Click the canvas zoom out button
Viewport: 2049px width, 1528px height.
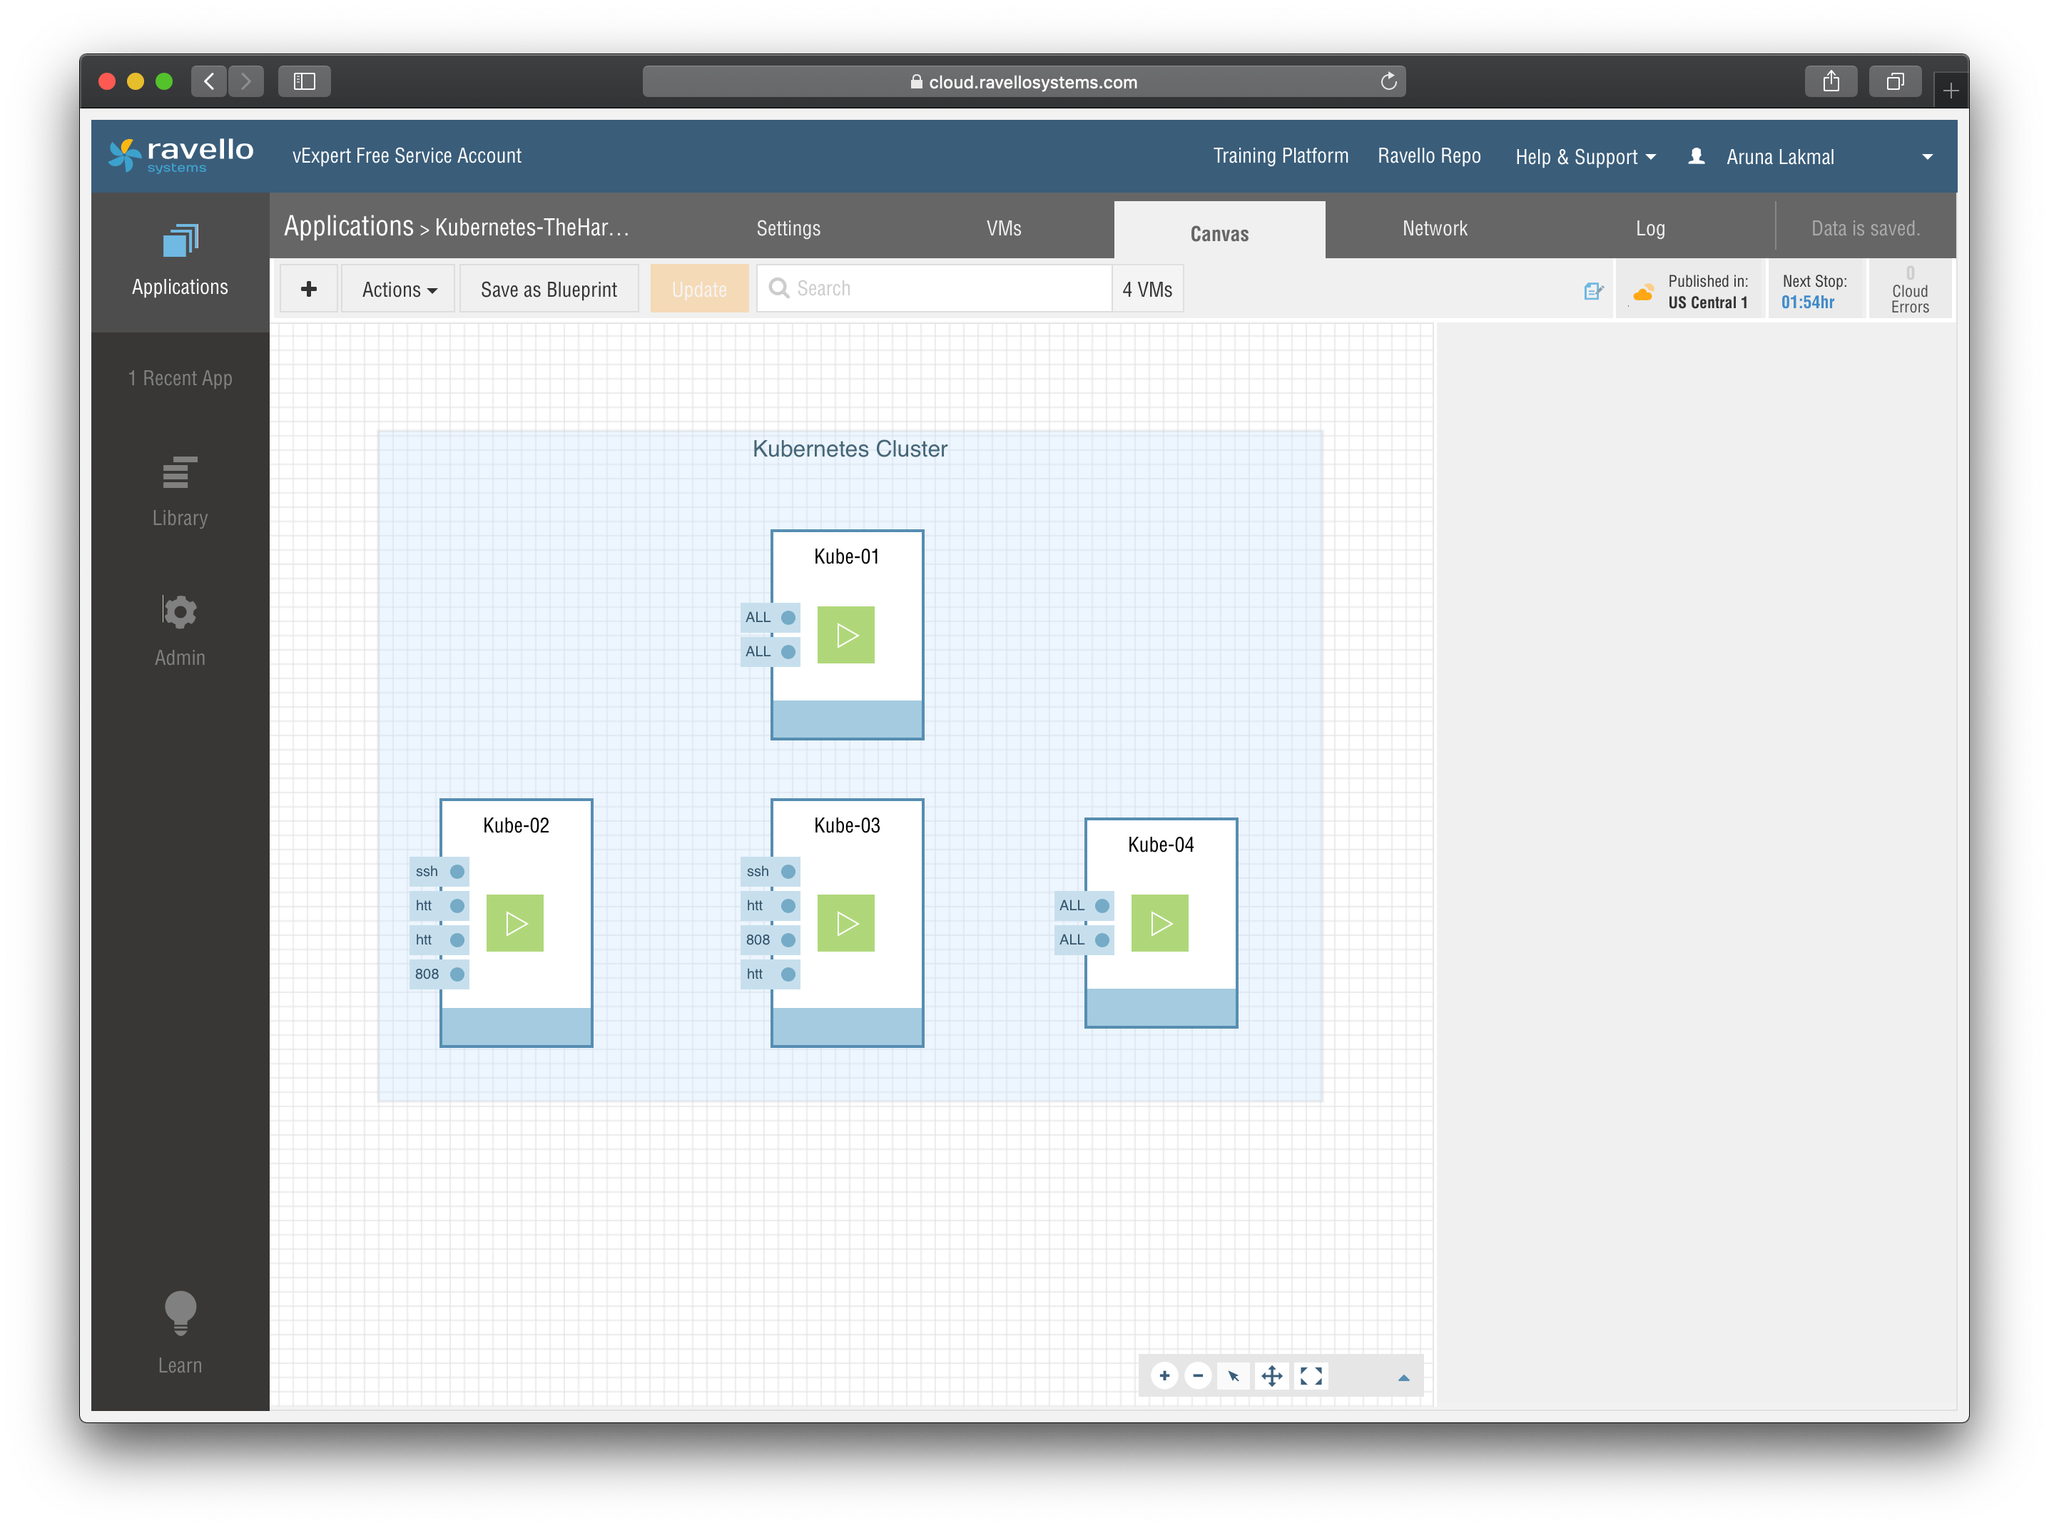pos(1198,1376)
